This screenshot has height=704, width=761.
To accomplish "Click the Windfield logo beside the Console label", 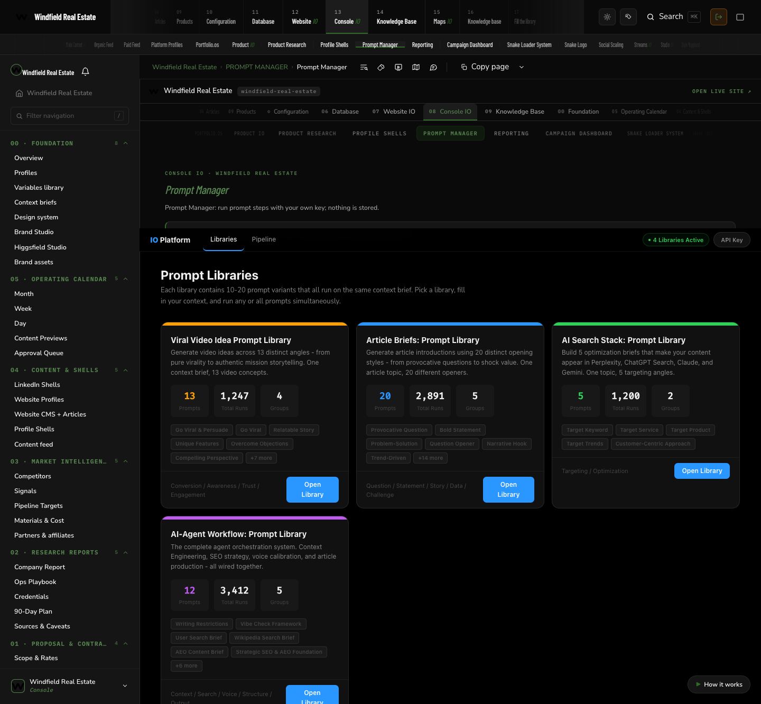I will pos(18,686).
